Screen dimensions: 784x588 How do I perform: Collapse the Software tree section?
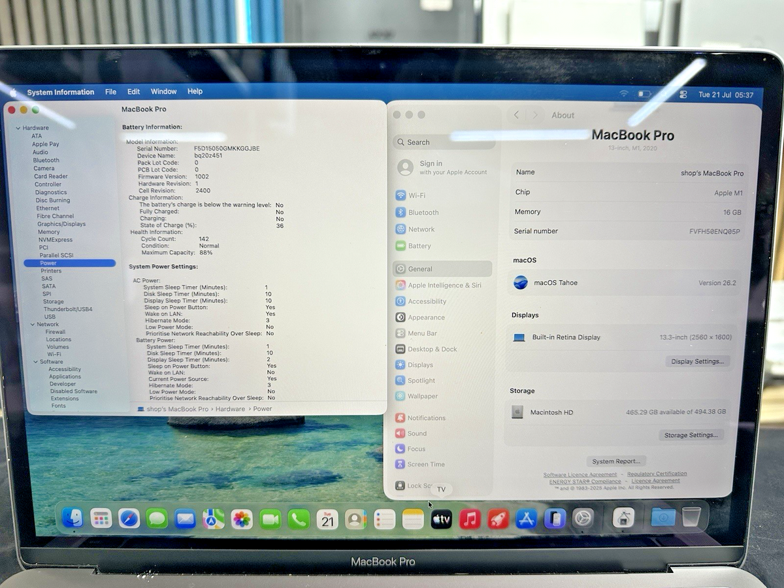35,361
